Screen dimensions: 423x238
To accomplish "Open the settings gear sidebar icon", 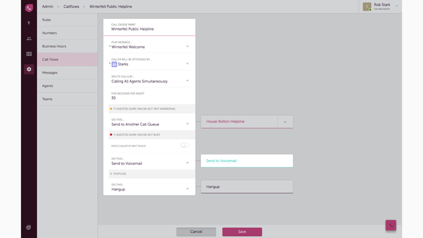I will click(x=29, y=69).
